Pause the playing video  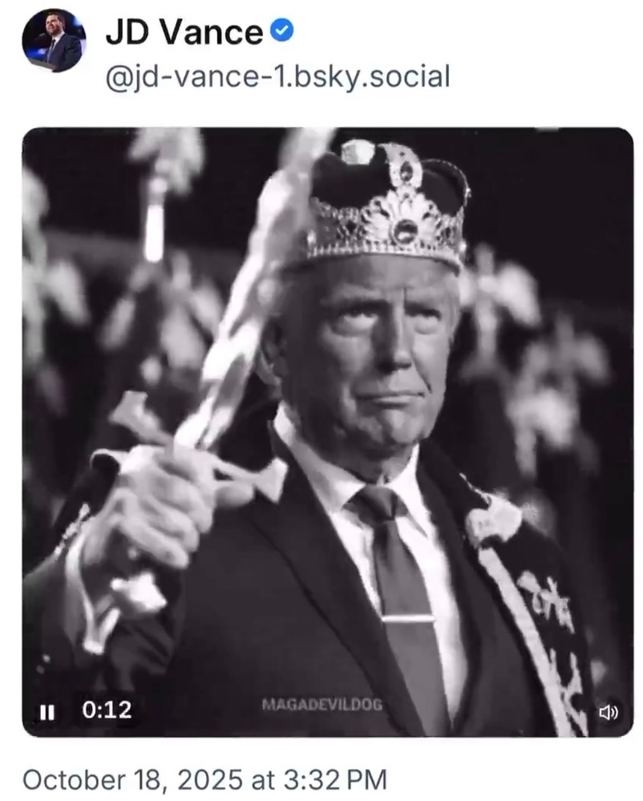tap(47, 710)
